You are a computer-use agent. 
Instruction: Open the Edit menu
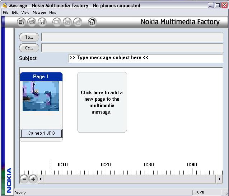[x=15, y=12]
